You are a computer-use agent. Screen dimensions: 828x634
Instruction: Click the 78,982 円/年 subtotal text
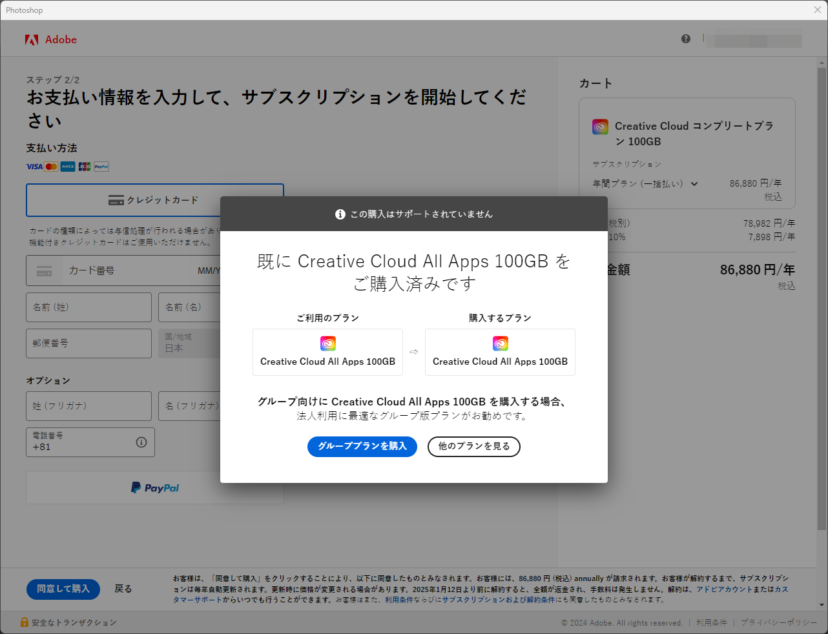click(769, 223)
